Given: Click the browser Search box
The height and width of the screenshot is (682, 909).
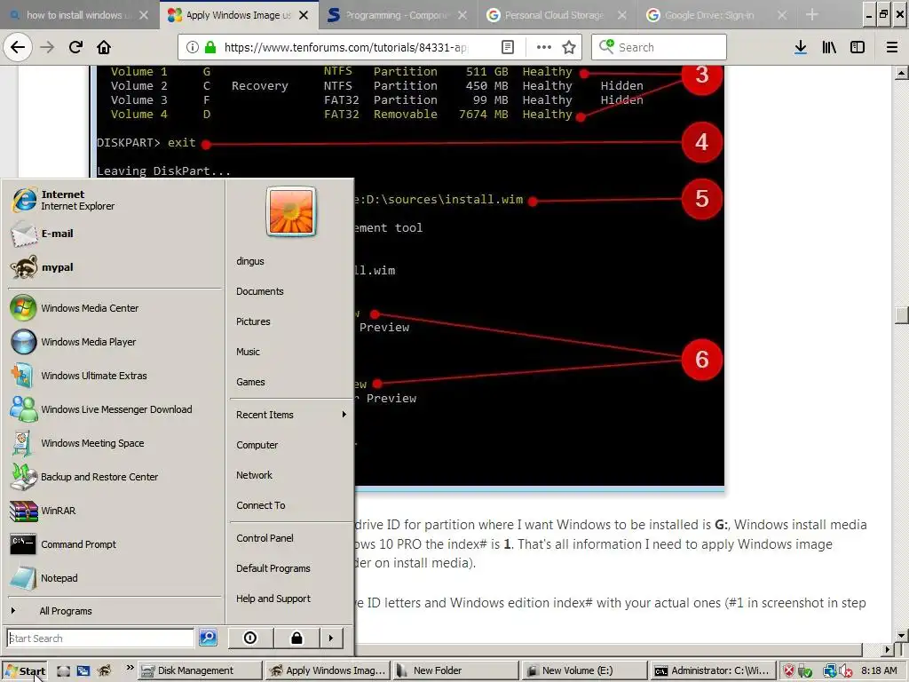Looking at the screenshot, I should 659,47.
